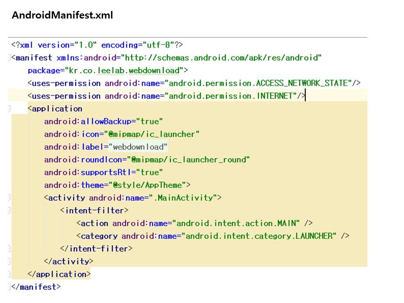Collapse the application tag fold marker
The width and height of the screenshot is (404, 303).
click(x=10, y=109)
